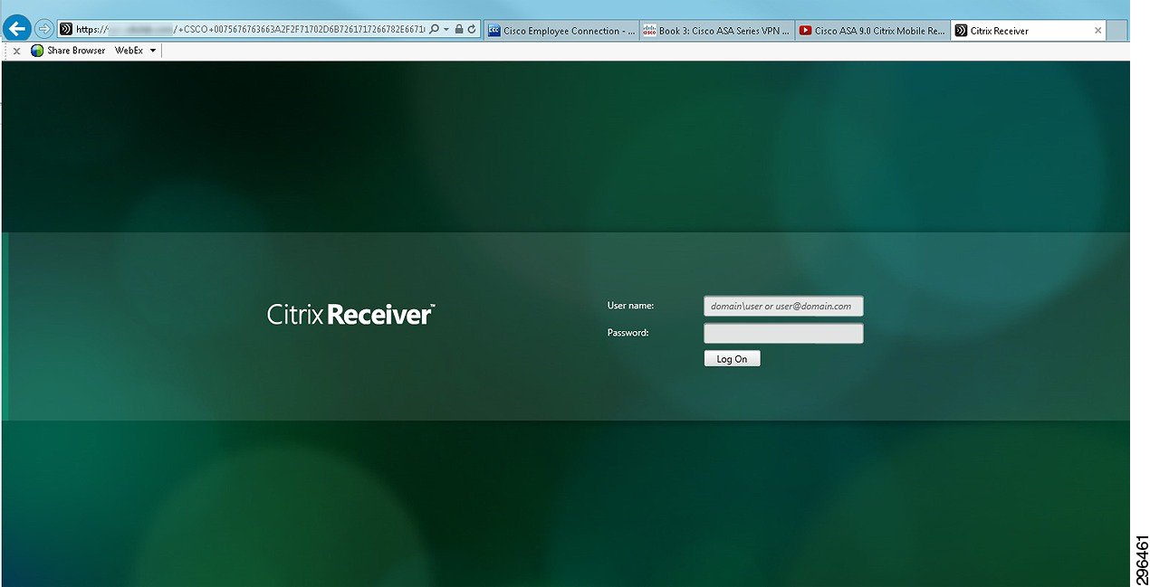The width and height of the screenshot is (1150, 587).
Task: Click the search magnifier in the address bar
Action: point(434,28)
